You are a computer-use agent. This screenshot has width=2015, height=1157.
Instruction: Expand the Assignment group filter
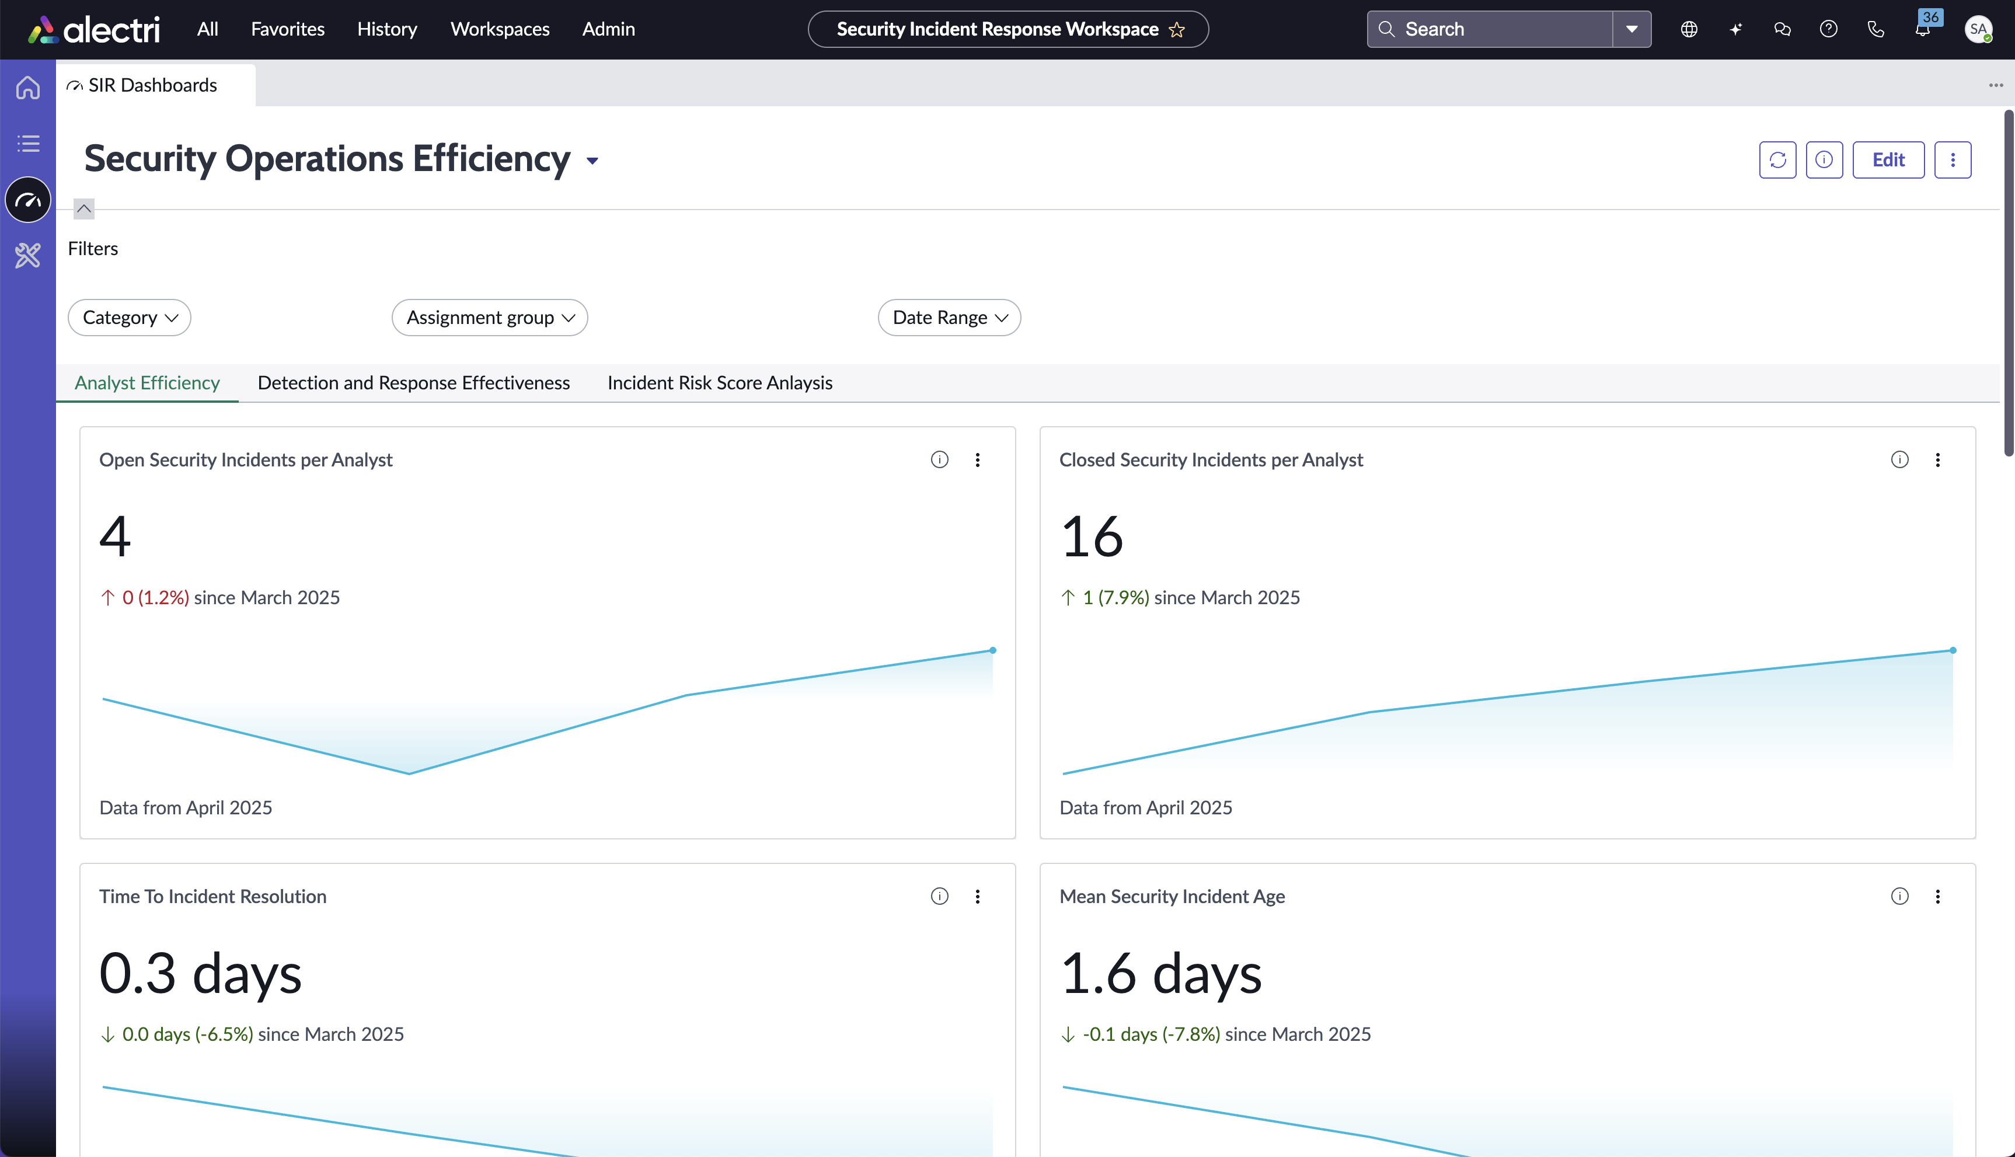tap(489, 317)
